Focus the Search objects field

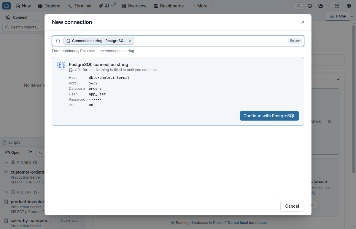click(24, 27)
